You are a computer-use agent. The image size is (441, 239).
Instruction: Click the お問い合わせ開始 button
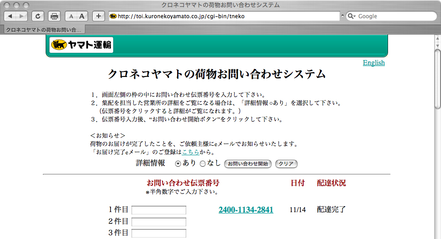click(x=248, y=164)
